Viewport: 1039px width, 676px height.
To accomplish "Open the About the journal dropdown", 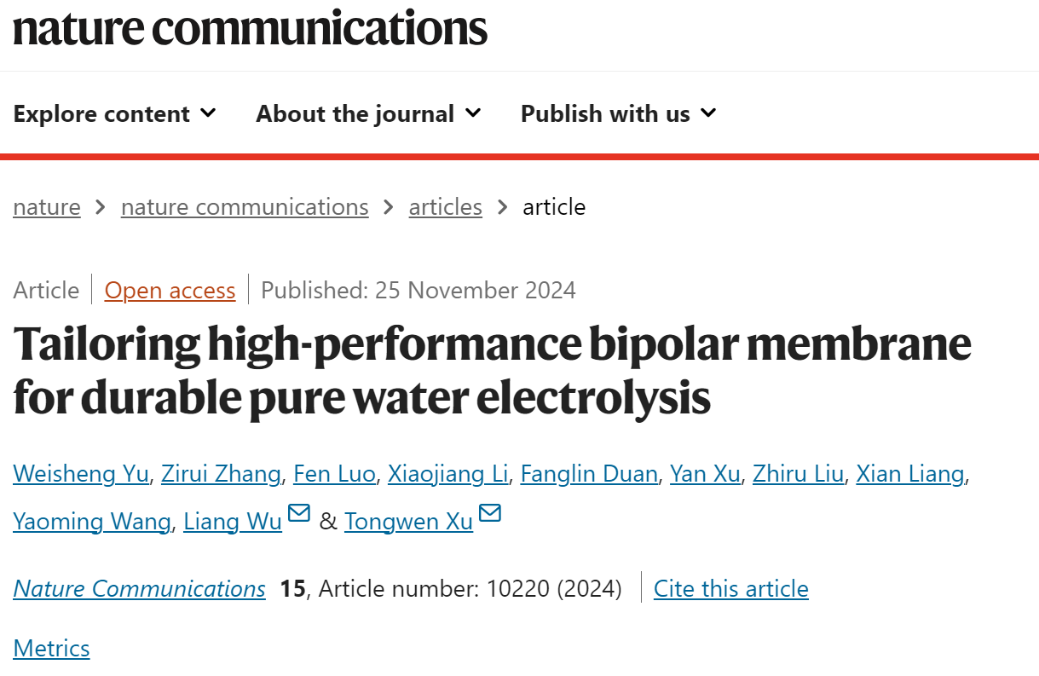I will (x=369, y=113).
